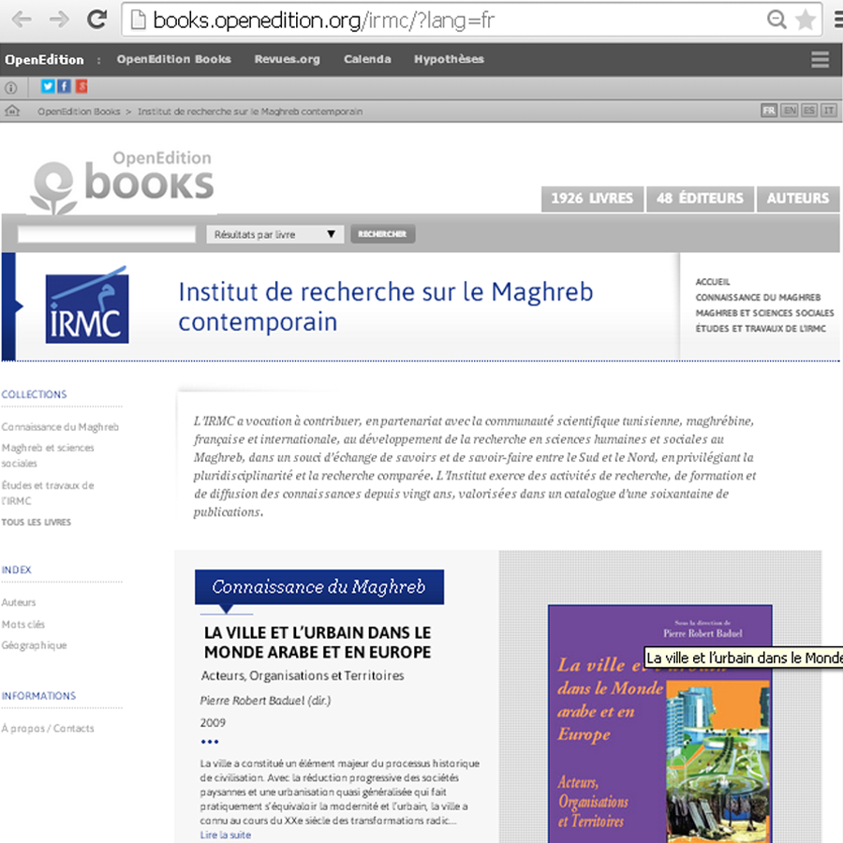This screenshot has width=843, height=843.
Task: Click the search text field
Action: 107,234
